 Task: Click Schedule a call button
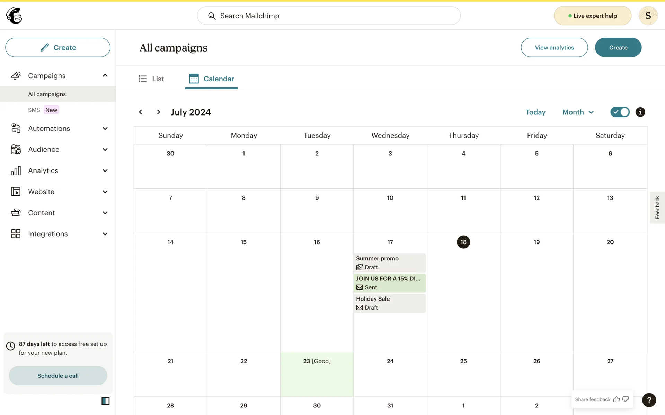[58, 376]
